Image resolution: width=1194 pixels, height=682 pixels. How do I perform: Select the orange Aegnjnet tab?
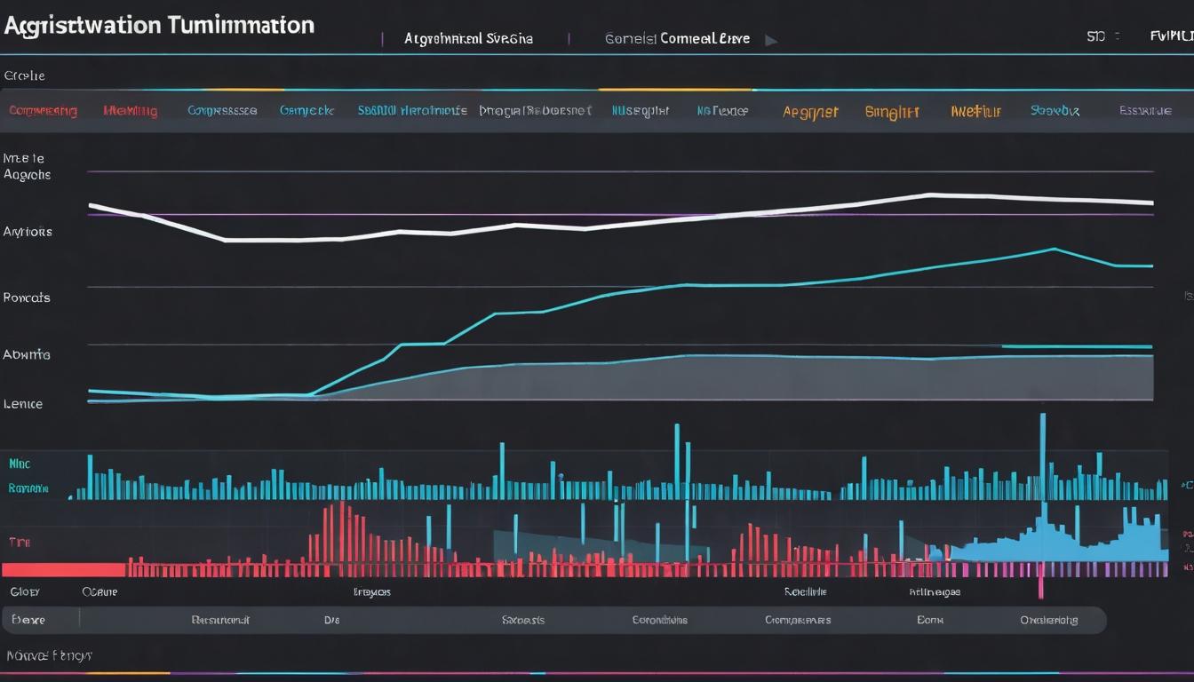(810, 112)
